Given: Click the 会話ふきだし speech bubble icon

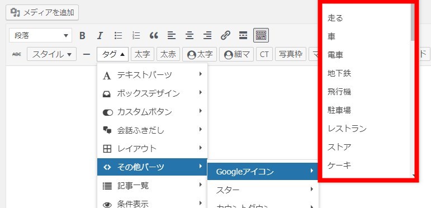Looking at the screenshot, I should [x=107, y=130].
